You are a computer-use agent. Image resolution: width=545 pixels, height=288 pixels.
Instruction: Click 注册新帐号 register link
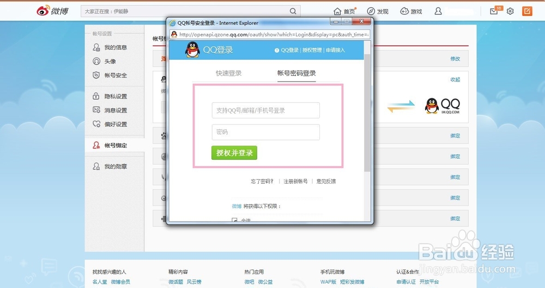pos(295,181)
